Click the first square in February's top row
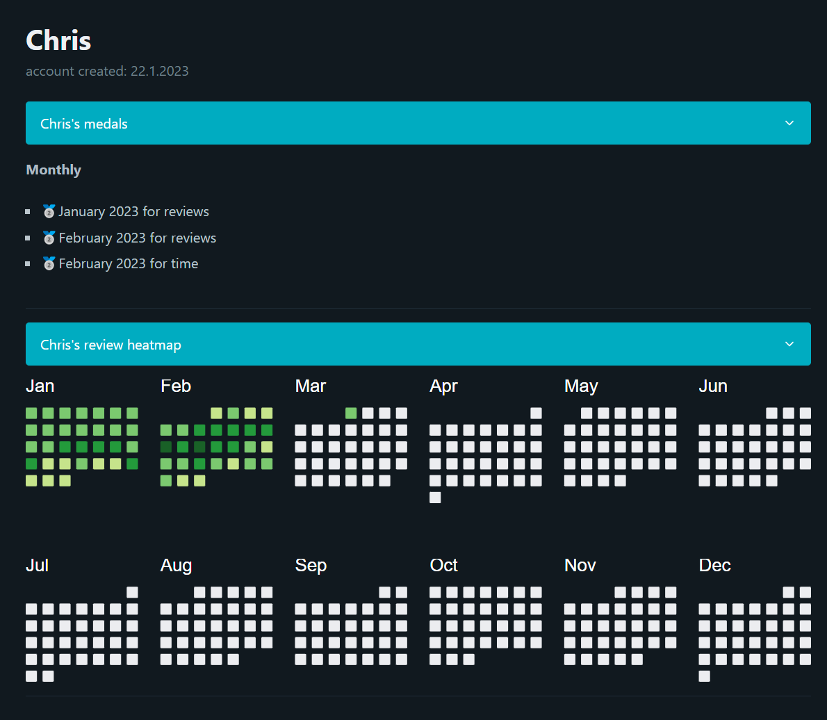 (x=216, y=414)
